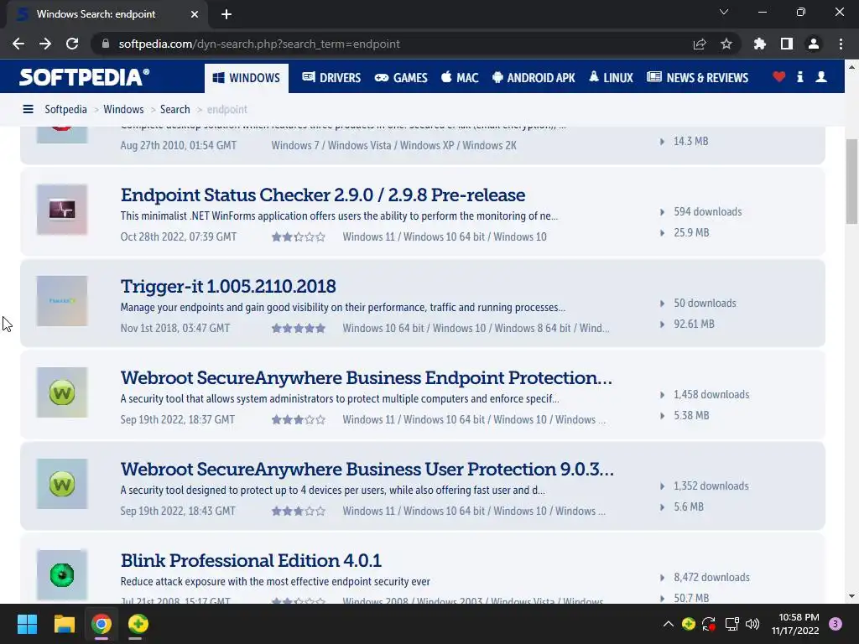Image resolution: width=859 pixels, height=644 pixels.
Task: Switch to the Mac section
Action: tap(461, 78)
